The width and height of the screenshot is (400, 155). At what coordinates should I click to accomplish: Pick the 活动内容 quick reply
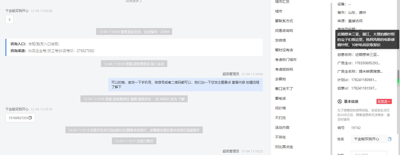282,127
